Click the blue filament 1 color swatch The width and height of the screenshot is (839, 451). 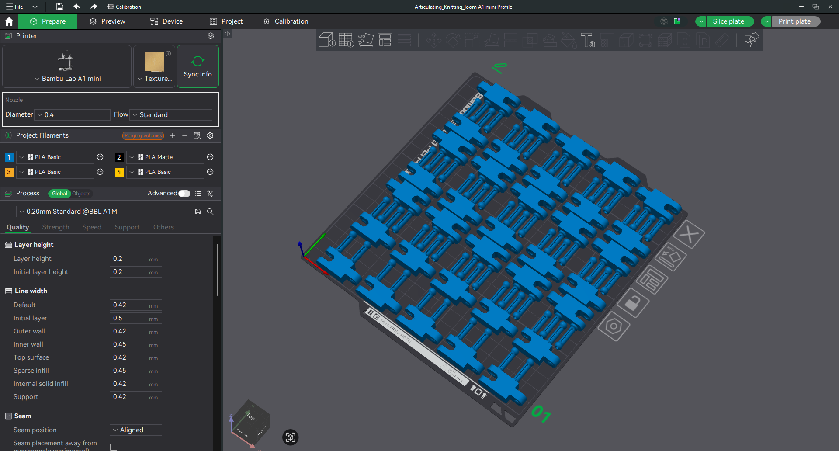point(9,157)
